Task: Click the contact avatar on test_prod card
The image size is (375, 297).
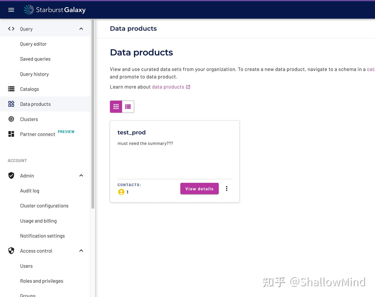Action: click(x=121, y=192)
